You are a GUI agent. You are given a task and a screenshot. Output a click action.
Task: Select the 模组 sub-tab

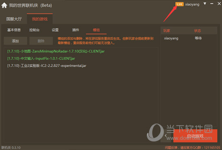pyautogui.click(x=96, y=30)
